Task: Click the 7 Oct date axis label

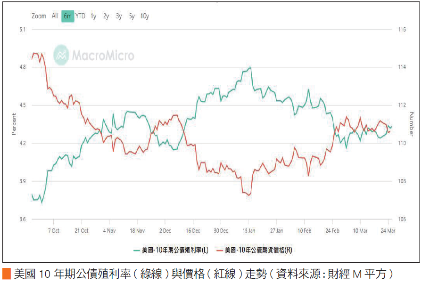Action: pos(53,231)
